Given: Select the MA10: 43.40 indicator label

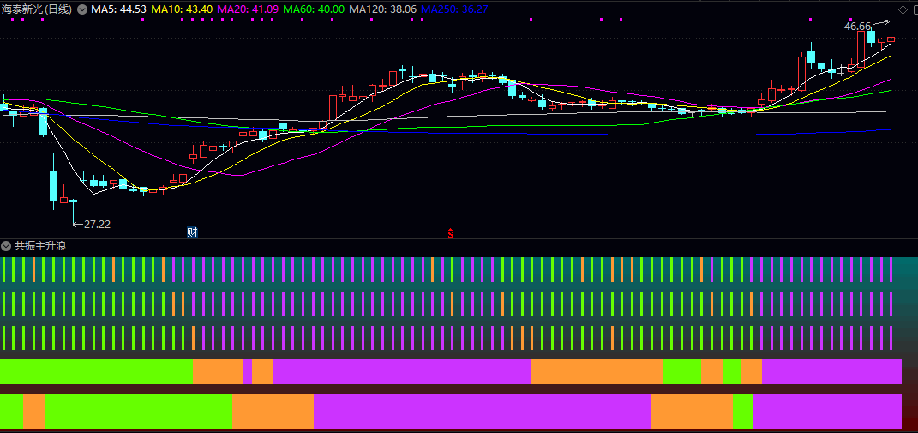Looking at the screenshot, I should (x=182, y=9).
